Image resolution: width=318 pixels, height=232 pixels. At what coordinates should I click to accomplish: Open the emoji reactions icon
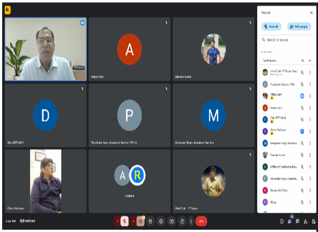click(161, 221)
